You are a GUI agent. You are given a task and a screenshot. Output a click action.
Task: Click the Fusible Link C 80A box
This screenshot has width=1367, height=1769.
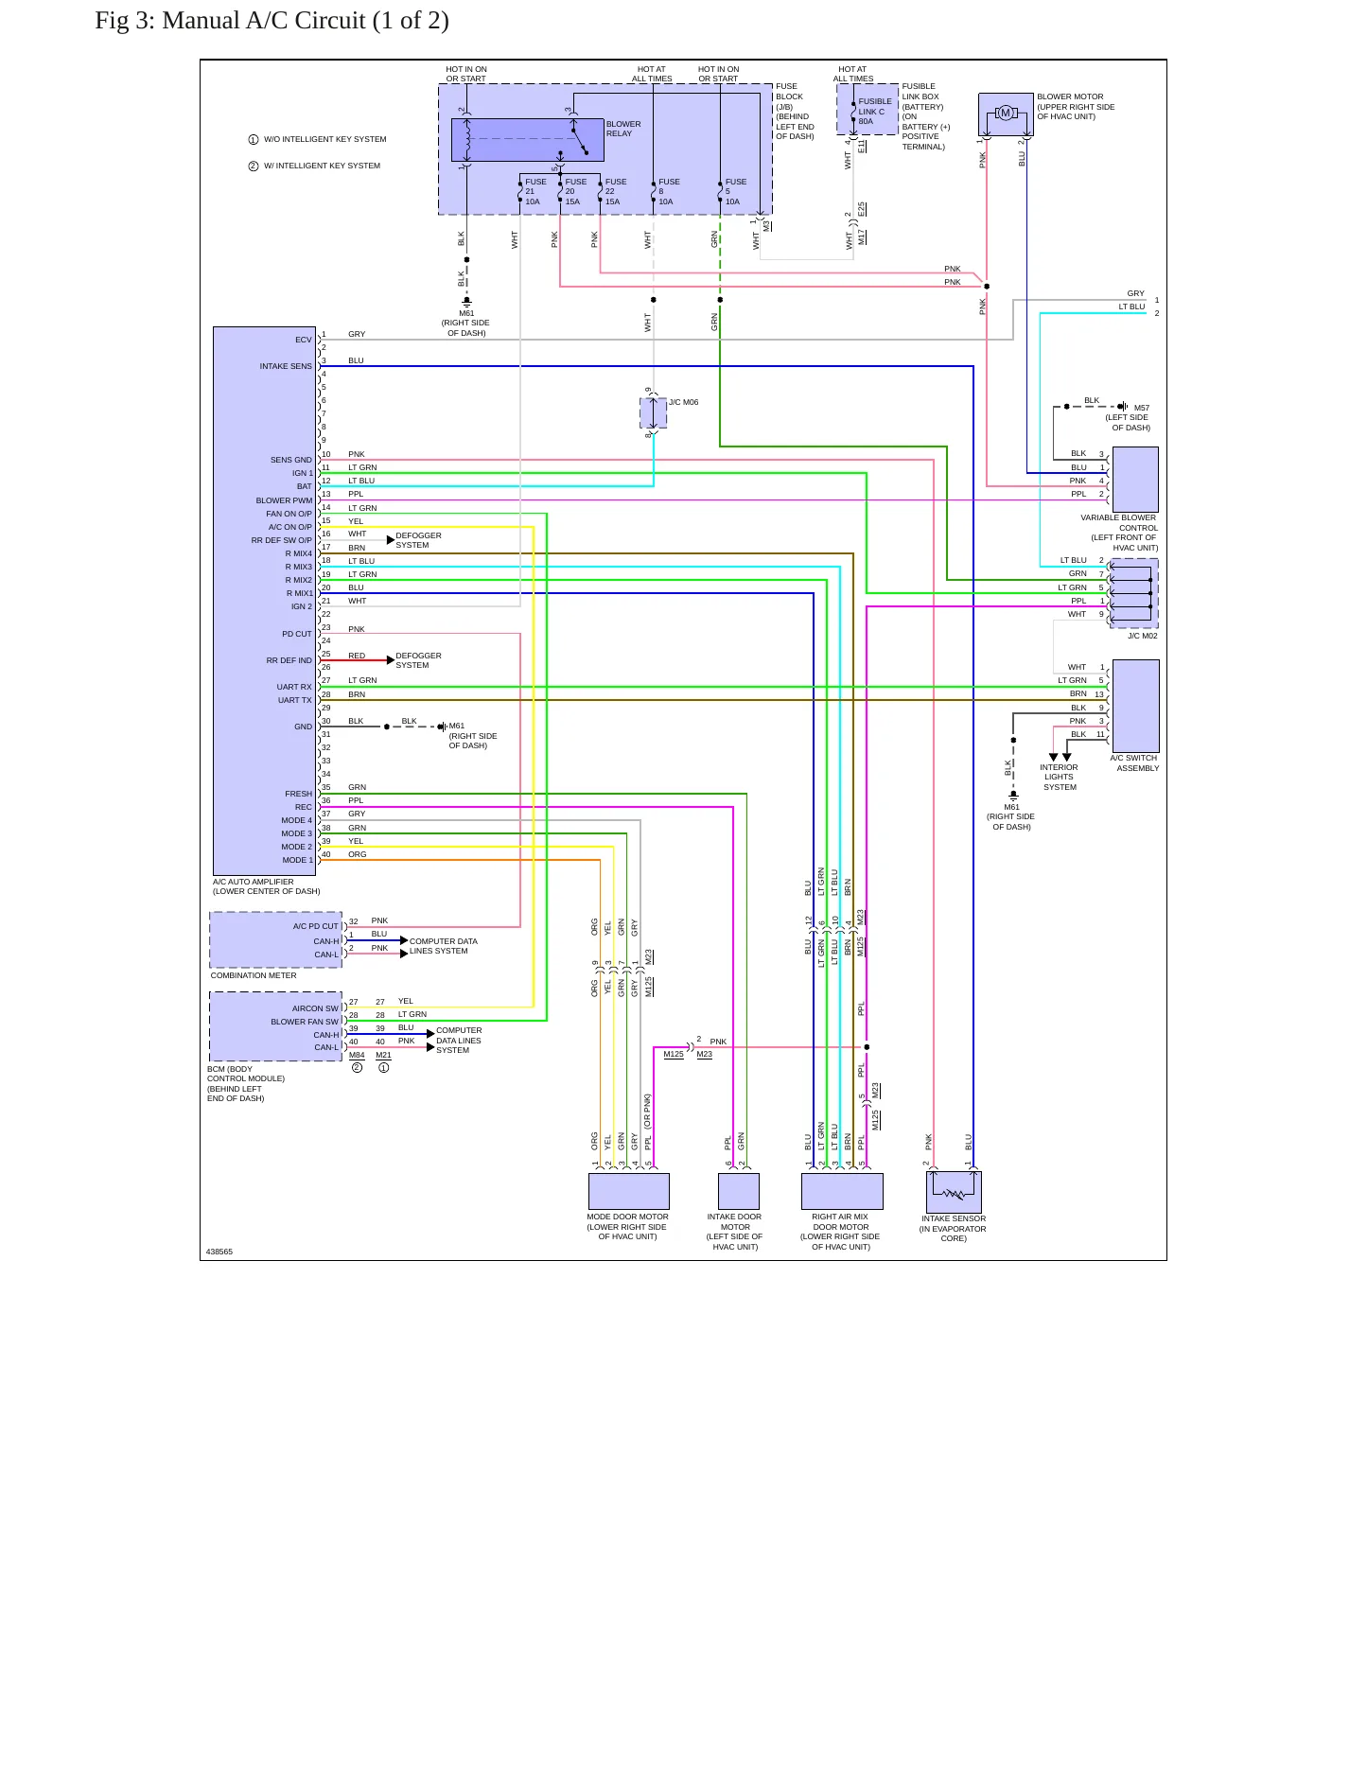868,110
